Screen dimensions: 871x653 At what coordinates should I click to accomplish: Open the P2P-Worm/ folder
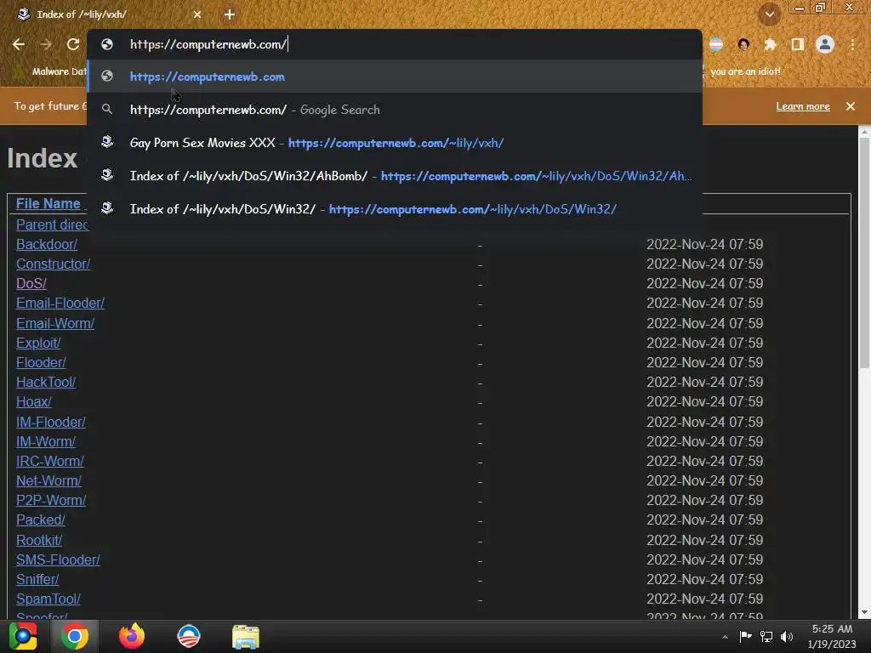click(x=51, y=500)
